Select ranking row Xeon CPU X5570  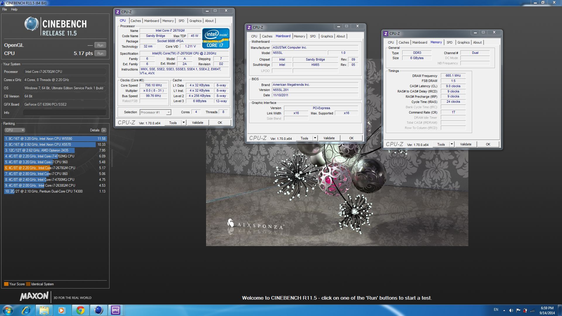coord(55,145)
